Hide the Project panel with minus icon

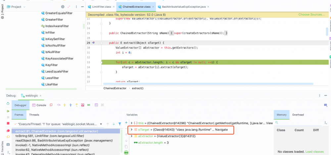(82, 7)
